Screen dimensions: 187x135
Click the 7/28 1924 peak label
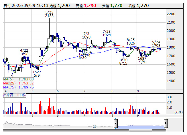[107, 33]
